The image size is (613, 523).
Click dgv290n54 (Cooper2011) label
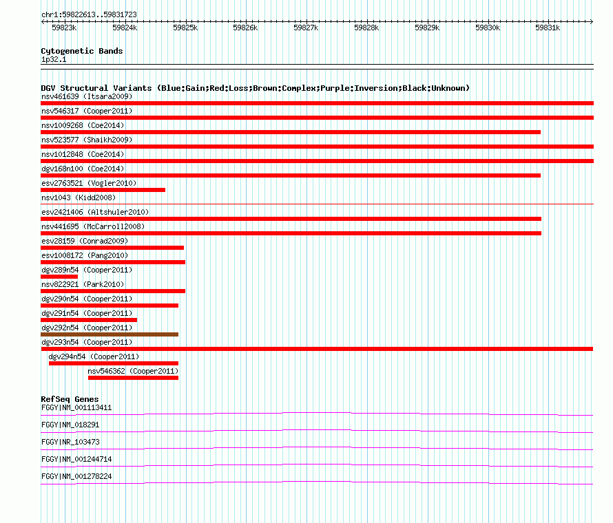point(87,299)
